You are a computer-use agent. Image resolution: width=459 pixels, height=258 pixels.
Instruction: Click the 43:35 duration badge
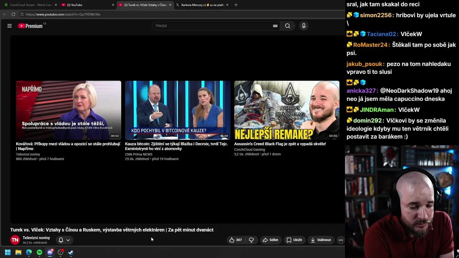coord(333,136)
